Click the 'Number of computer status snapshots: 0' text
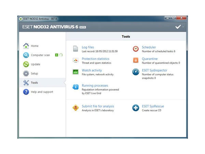Screen dimensions: 205x154 (158, 76)
